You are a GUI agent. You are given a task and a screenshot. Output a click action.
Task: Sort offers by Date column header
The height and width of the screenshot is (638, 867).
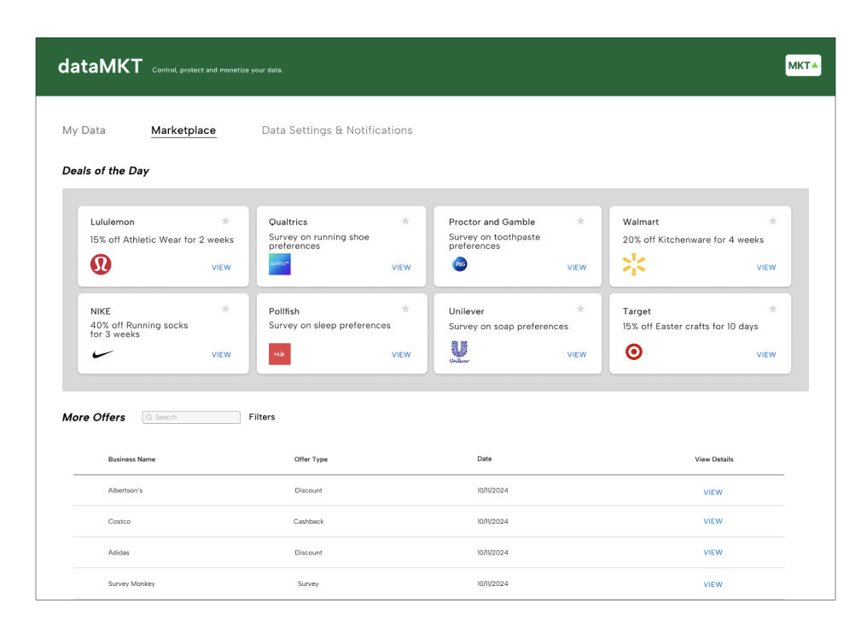click(x=484, y=459)
